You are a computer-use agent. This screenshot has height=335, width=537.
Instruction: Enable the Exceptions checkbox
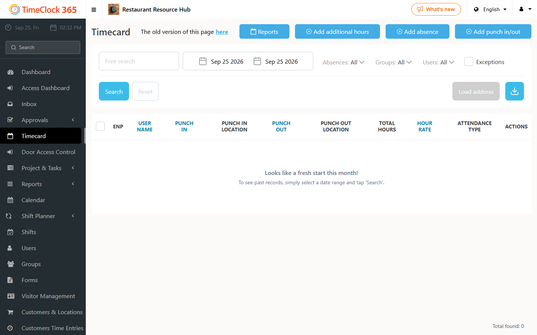pos(469,62)
